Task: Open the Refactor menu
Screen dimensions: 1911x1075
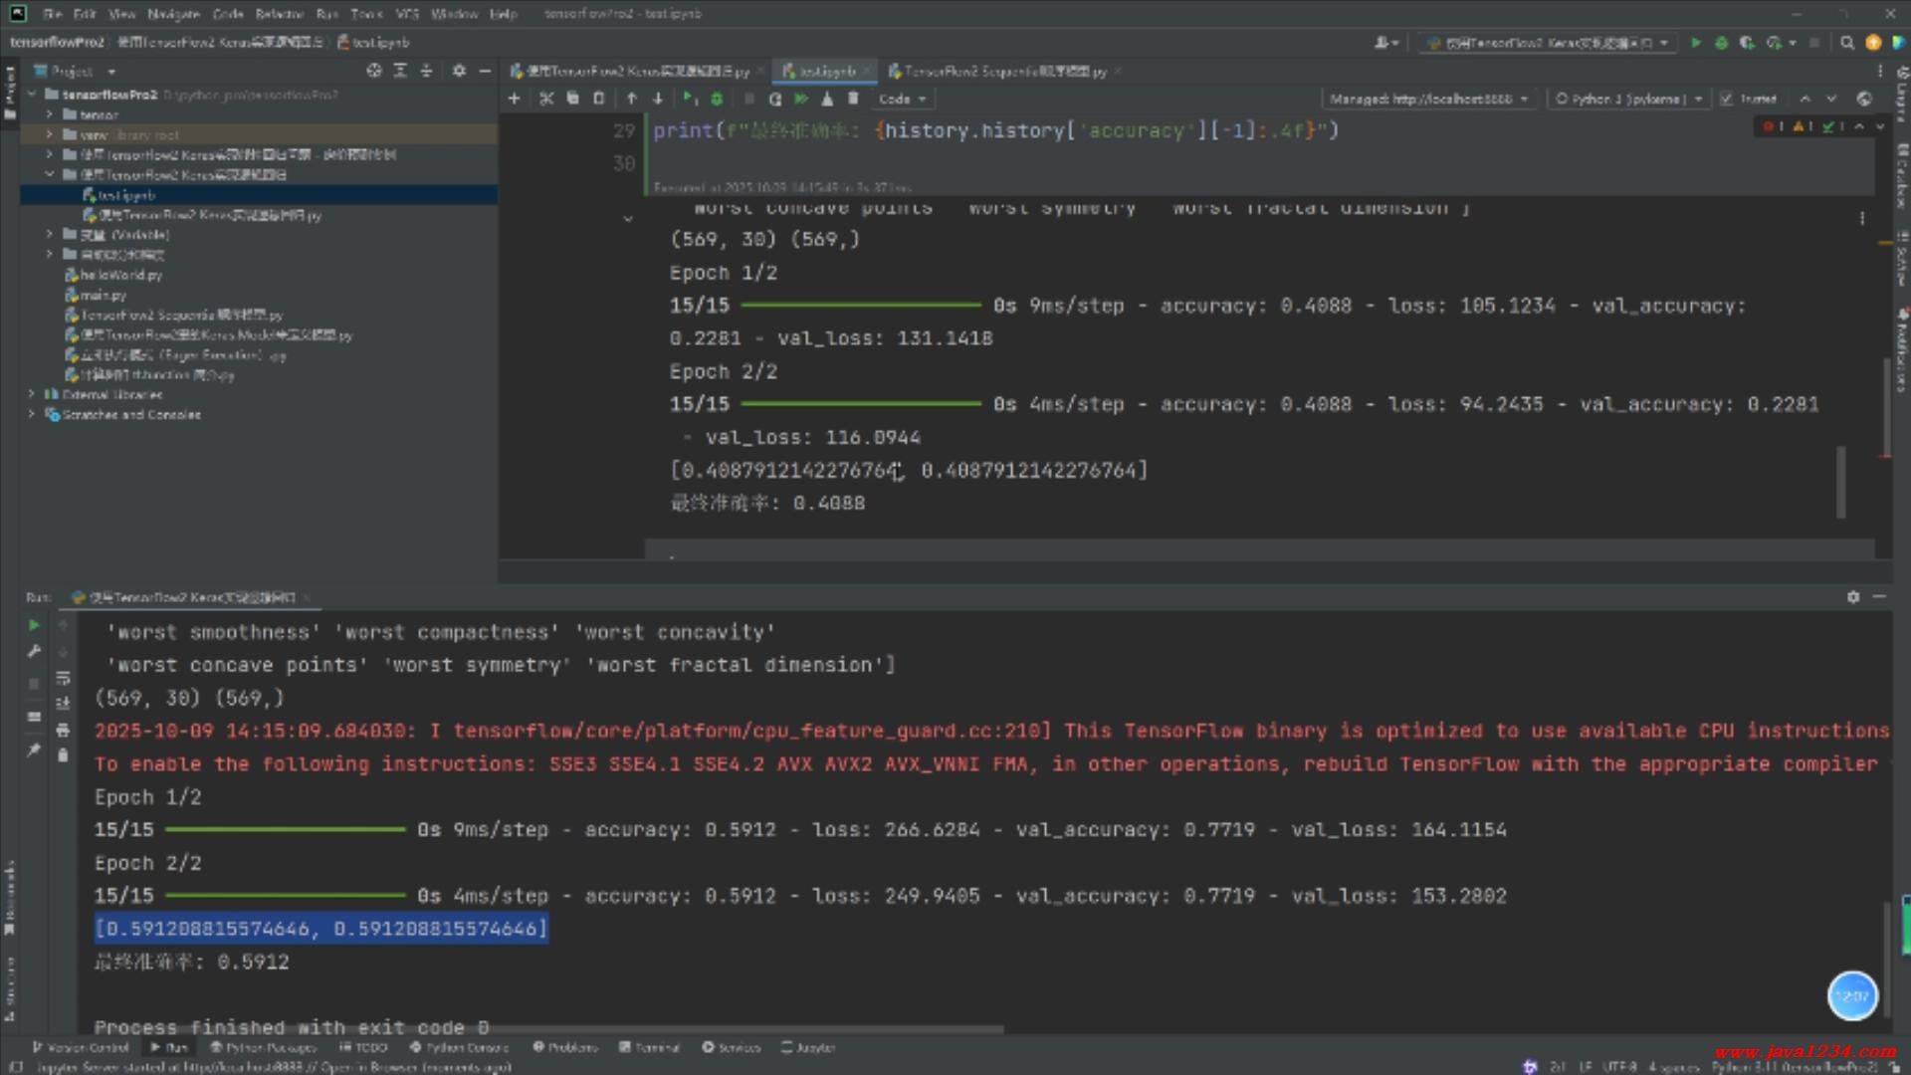Action: [279, 14]
